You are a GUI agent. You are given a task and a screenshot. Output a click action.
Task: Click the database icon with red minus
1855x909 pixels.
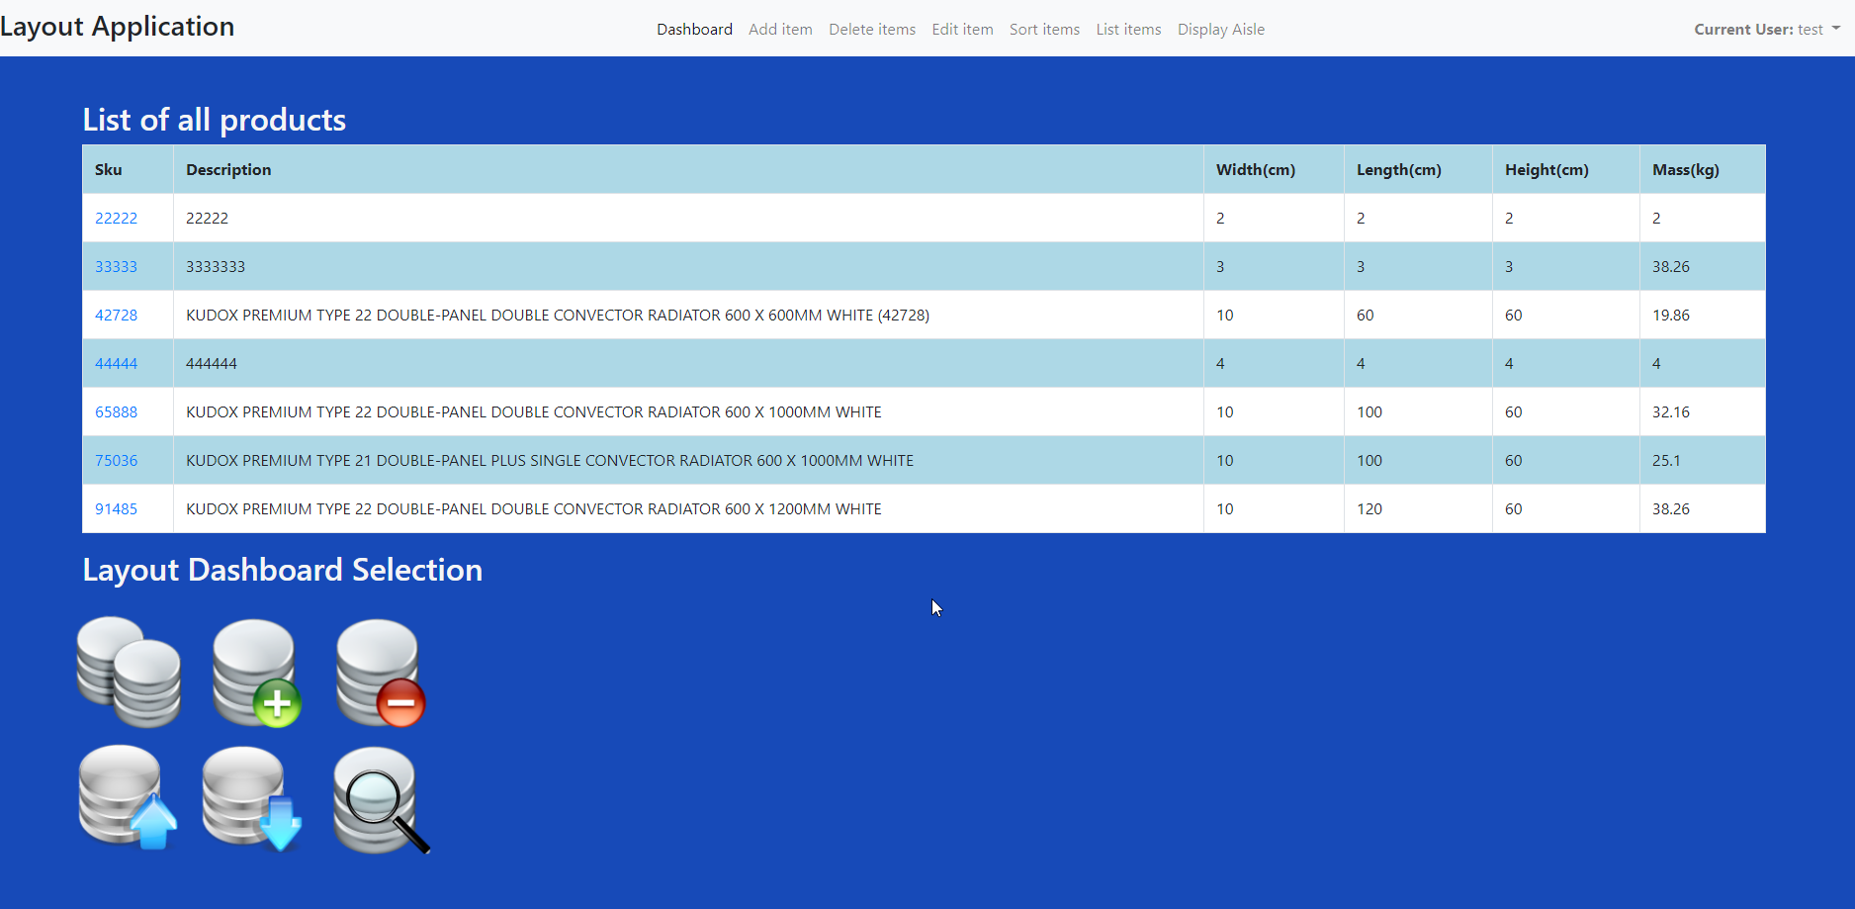click(x=380, y=673)
